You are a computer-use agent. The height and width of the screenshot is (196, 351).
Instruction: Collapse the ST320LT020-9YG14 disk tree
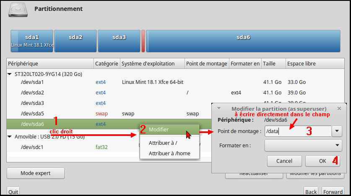10,74
